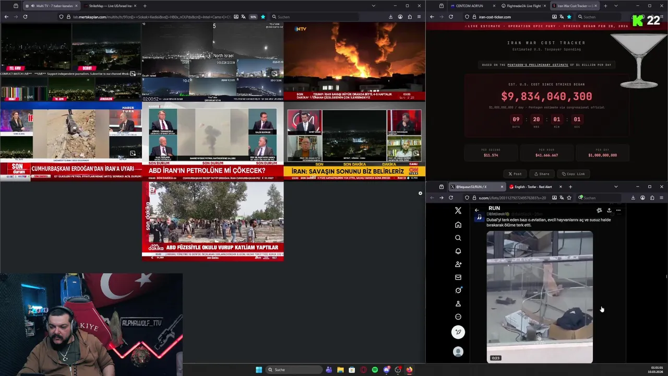Open File Explorer from taskbar
Screen dimensions: 668x376
pyautogui.click(x=340, y=370)
